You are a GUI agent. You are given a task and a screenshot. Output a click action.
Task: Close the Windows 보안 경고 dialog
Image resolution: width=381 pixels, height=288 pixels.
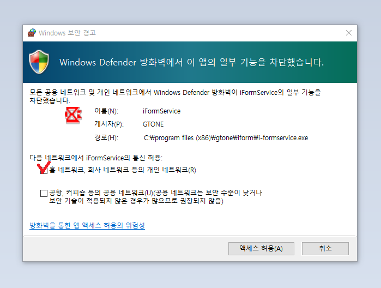click(x=349, y=33)
